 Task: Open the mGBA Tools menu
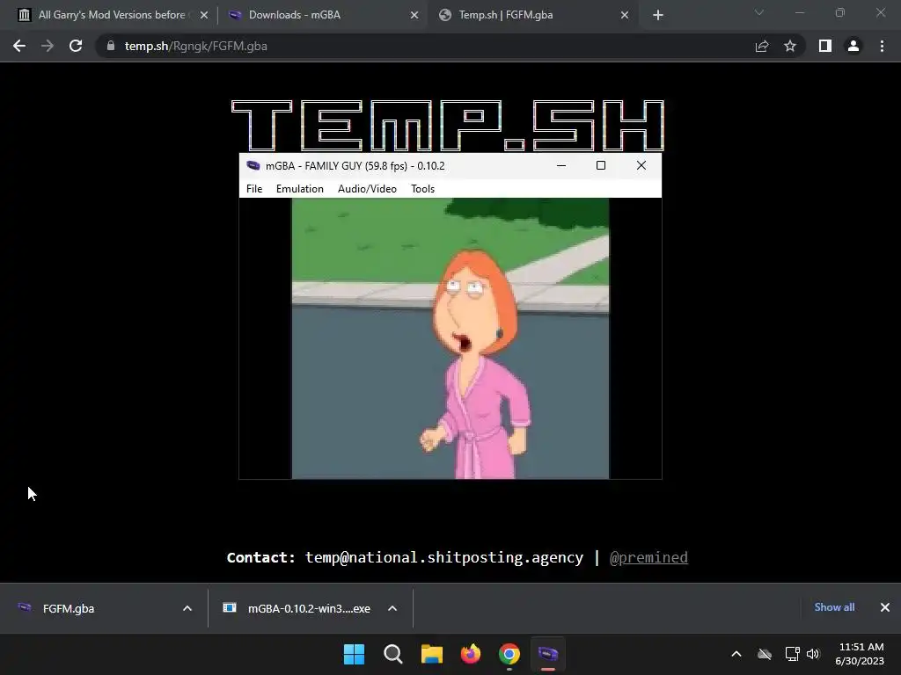(422, 189)
